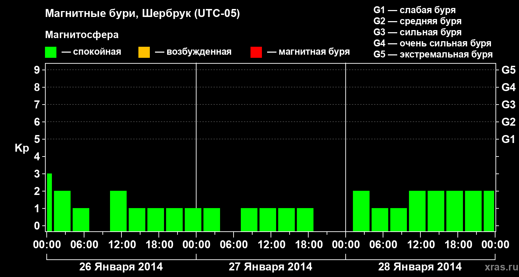Click the '18:00' time label under 28 Января

[458, 245]
